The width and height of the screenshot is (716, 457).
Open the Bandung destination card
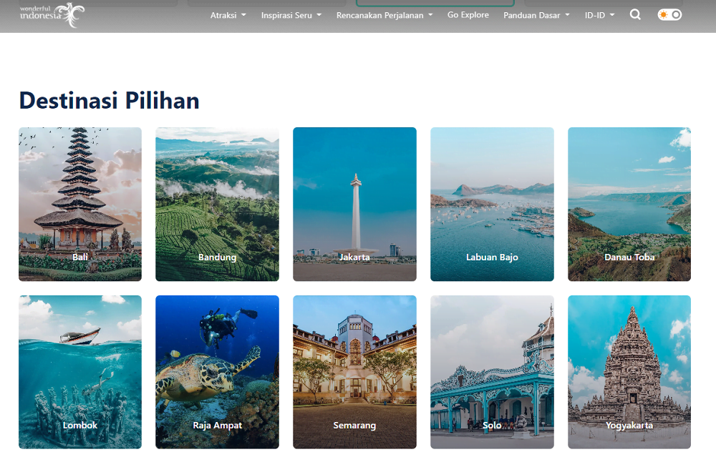click(218, 204)
